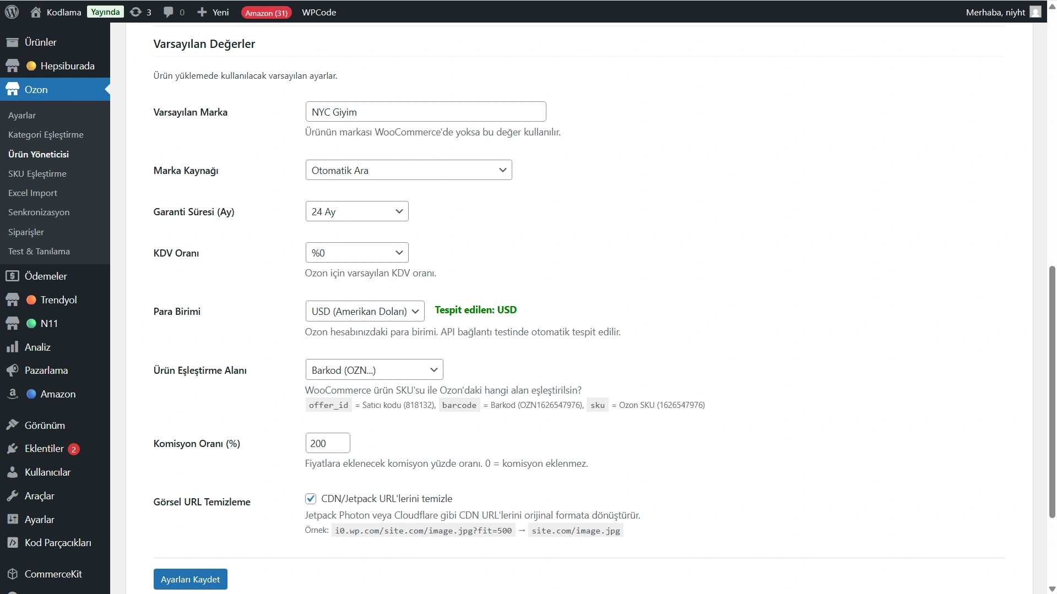Click the Eklentiler plugin icon
The height and width of the screenshot is (594, 1057).
click(x=12, y=449)
